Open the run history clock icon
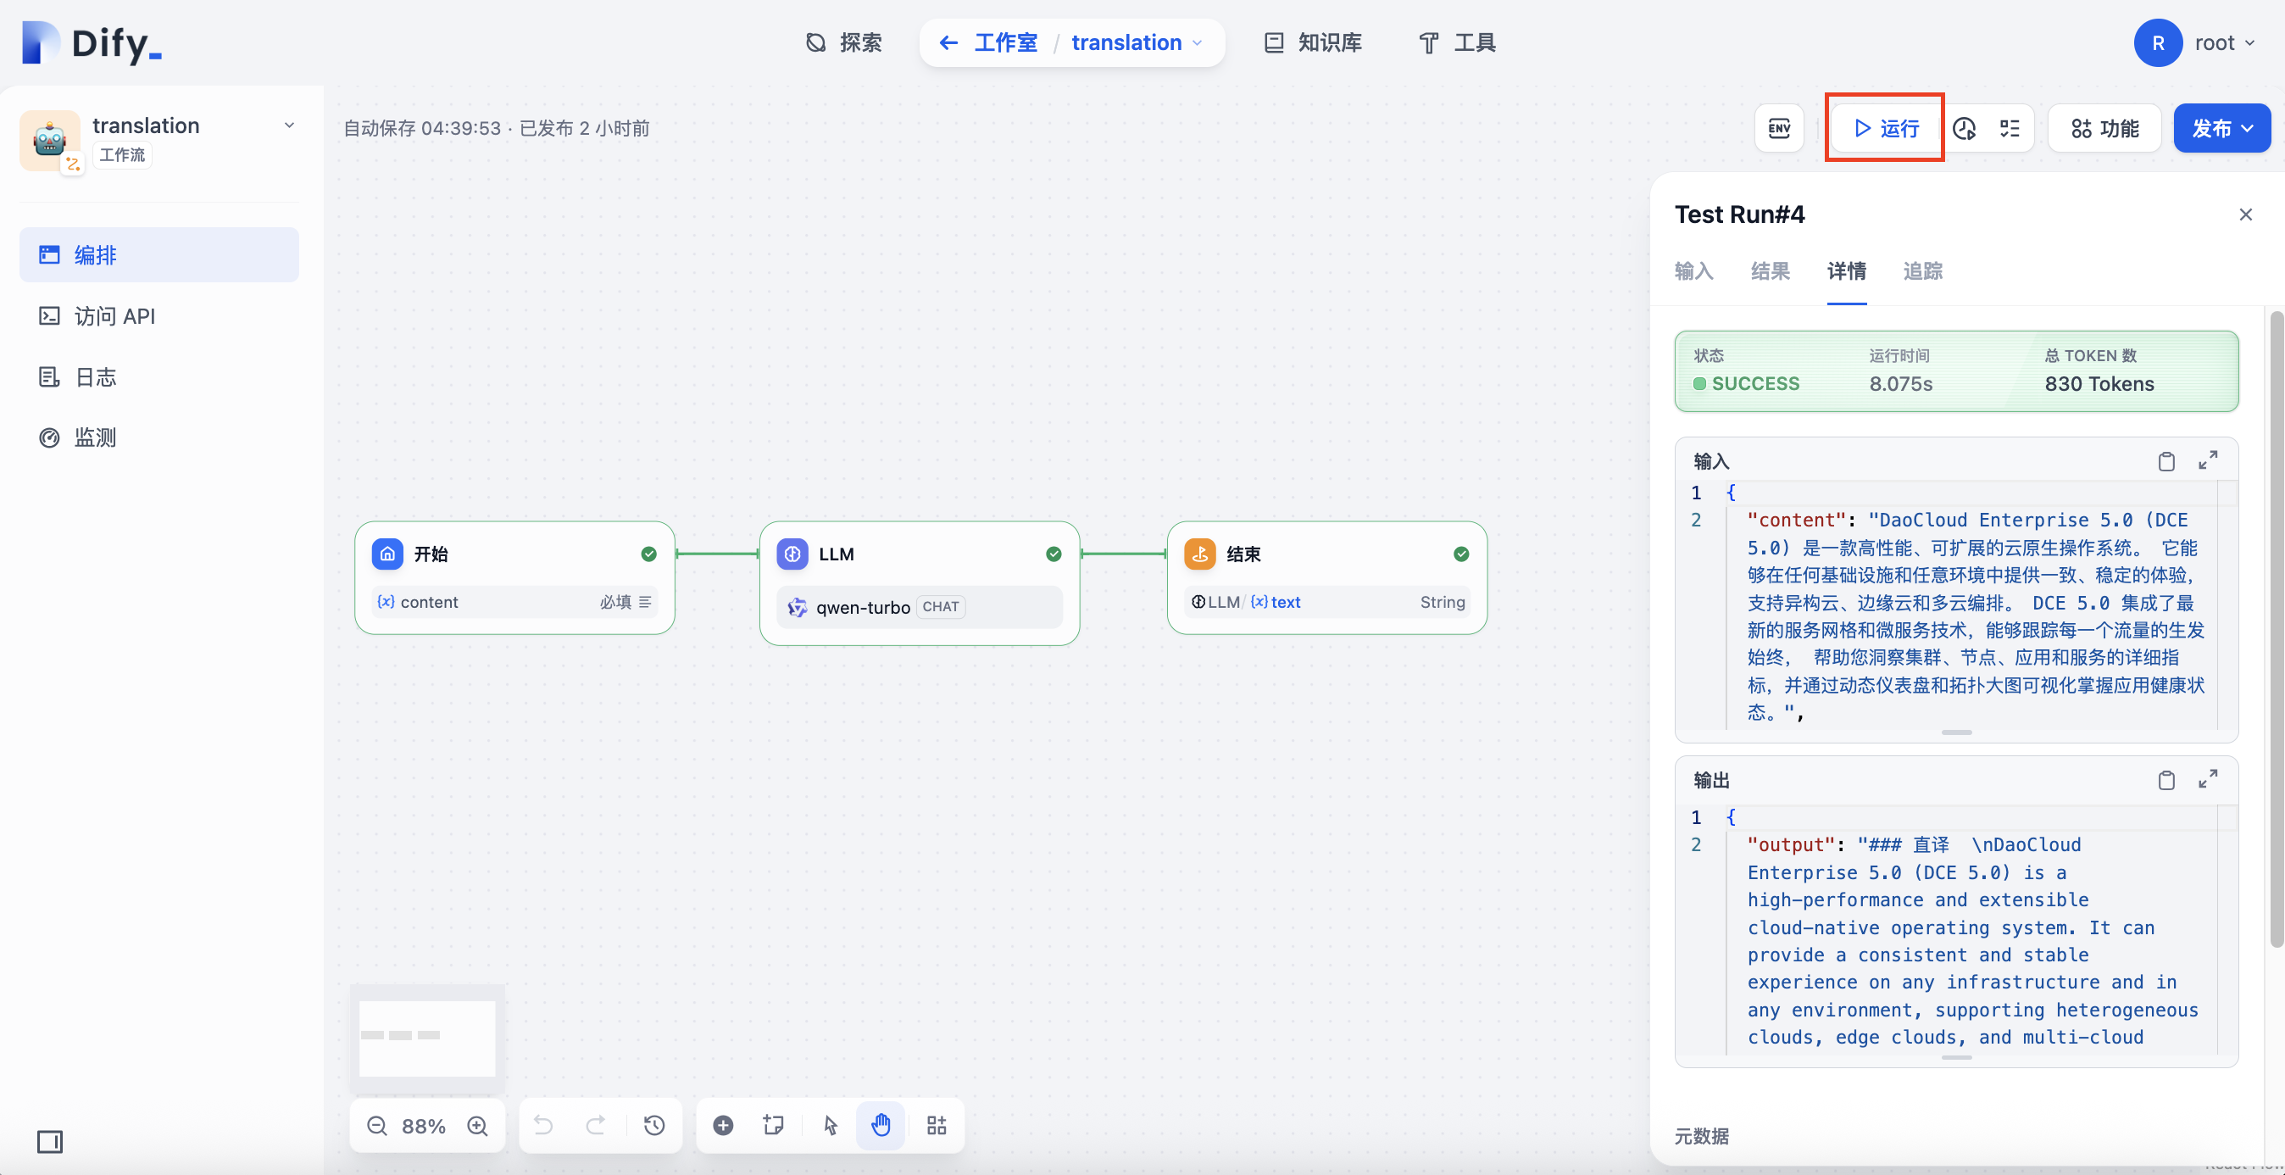Viewport: 2285px width, 1175px height. 1964,129
